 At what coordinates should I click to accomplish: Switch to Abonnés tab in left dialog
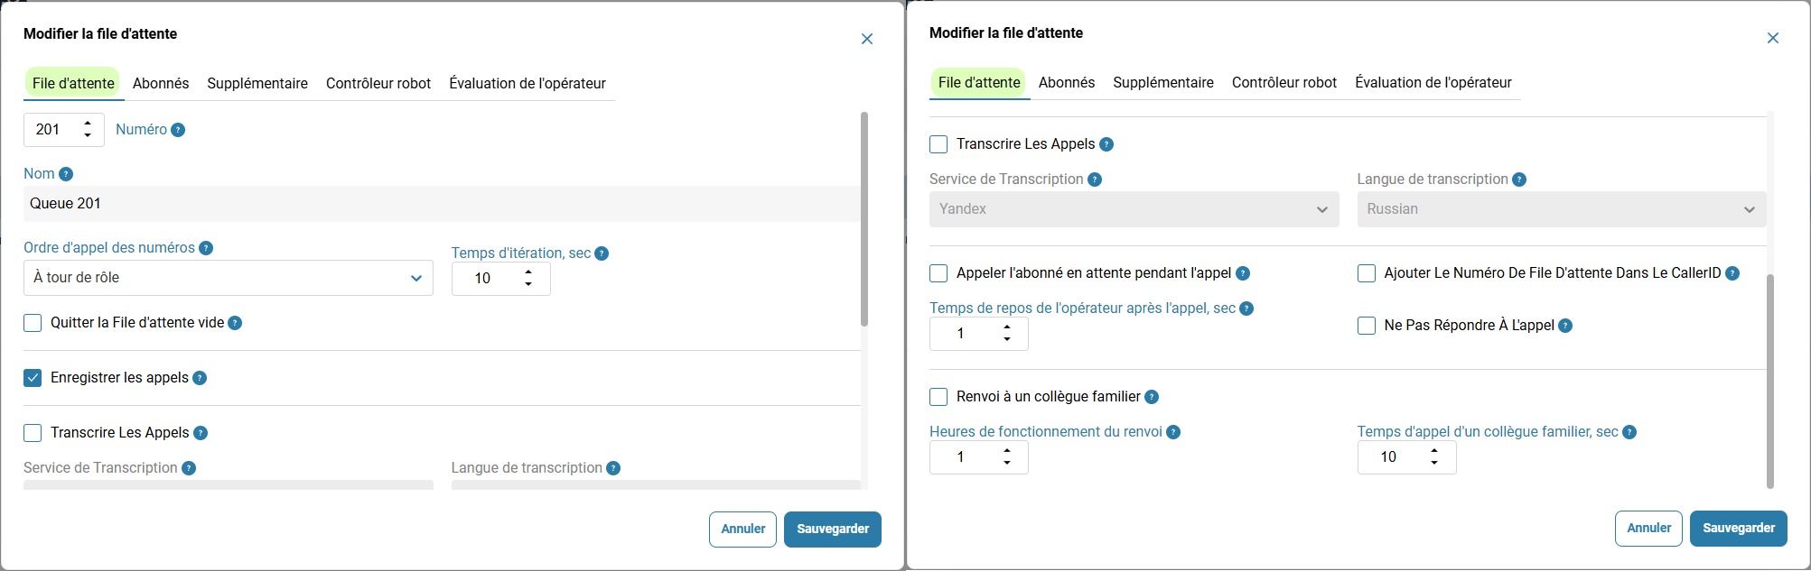(x=161, y=83)
